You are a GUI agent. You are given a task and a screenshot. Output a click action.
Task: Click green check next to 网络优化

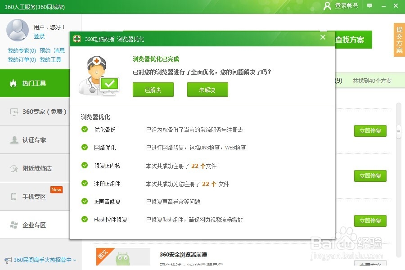(x=85, y=147)
